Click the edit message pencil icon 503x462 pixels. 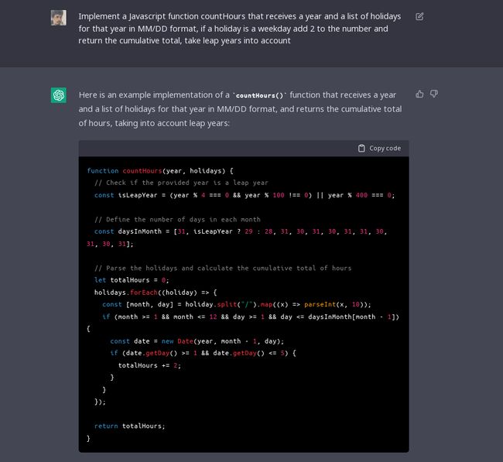click(x=419, y=16)
